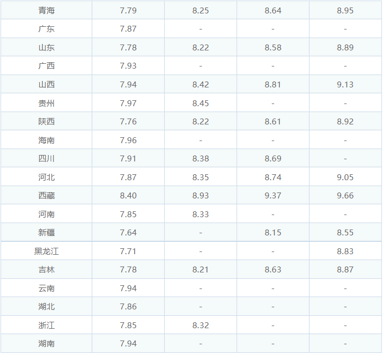This screenshot has width=383, height=355.
Task: Select the 河北 province cell
Action: pyautogui.click(x=47, y=177)
